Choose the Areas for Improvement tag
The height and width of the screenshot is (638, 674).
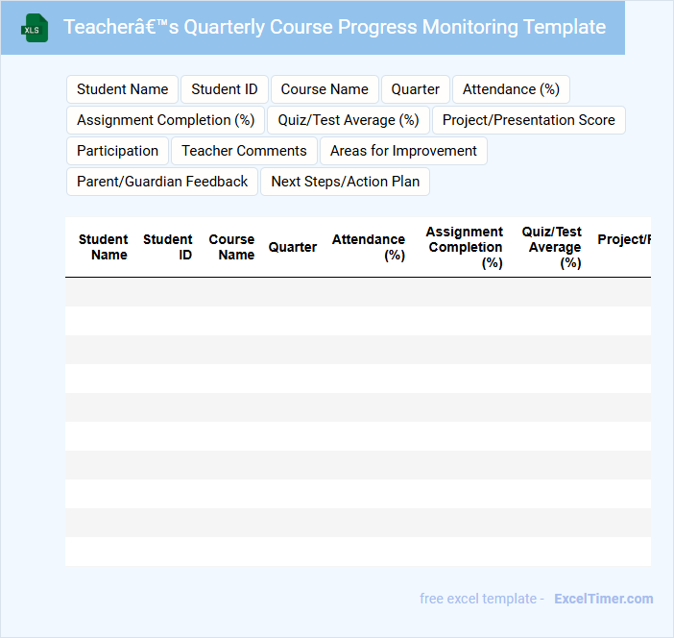403,151
